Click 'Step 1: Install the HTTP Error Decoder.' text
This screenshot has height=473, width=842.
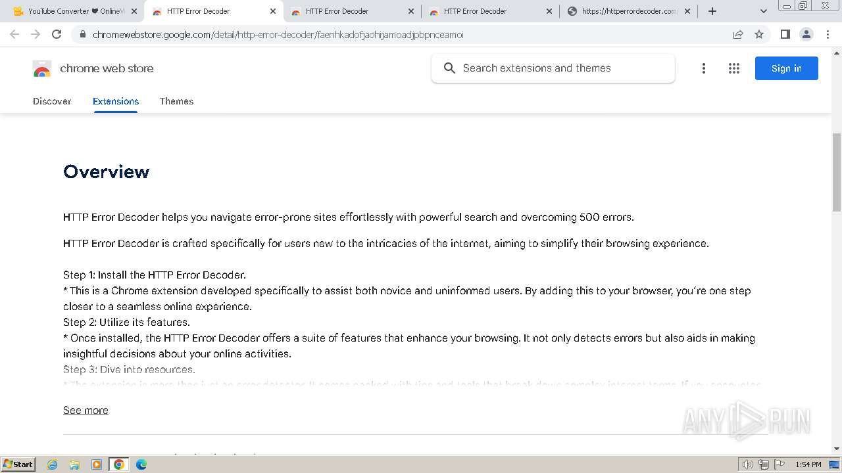click(x=155, y=275)
